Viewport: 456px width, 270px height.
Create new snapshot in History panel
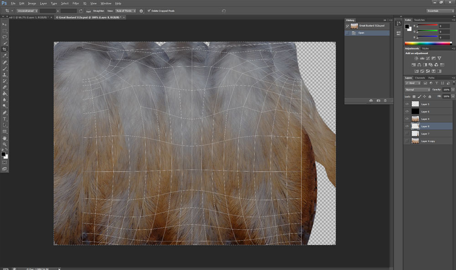(378, 100)
